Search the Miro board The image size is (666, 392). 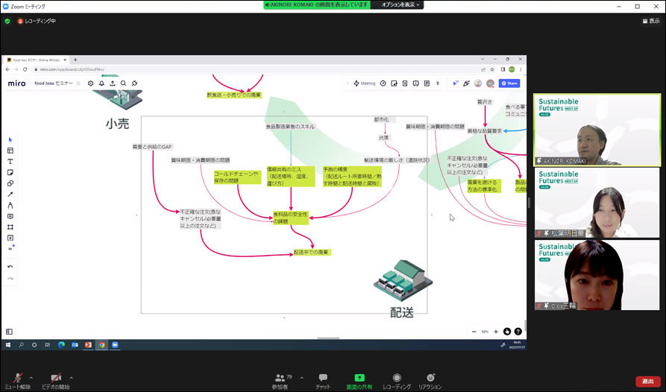pos(123,83)
